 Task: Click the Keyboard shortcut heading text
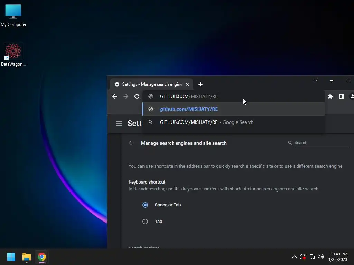pyautogui.click(x=147, y=182)
